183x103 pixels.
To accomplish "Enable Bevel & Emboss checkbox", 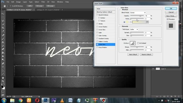I will coord(97,15).
